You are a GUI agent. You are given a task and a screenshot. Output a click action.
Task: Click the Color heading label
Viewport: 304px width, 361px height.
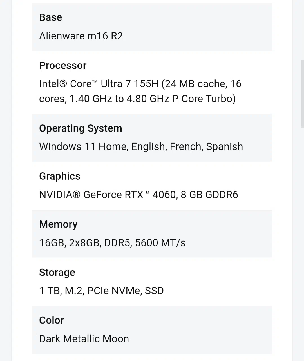pyautogui.click(x=52, y=320)
